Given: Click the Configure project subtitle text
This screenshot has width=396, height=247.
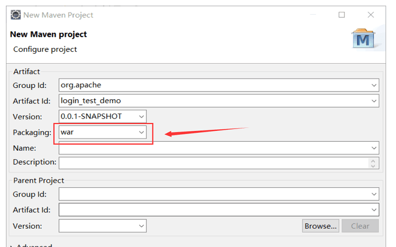Looking at the screenshot, I should [45, 49].
